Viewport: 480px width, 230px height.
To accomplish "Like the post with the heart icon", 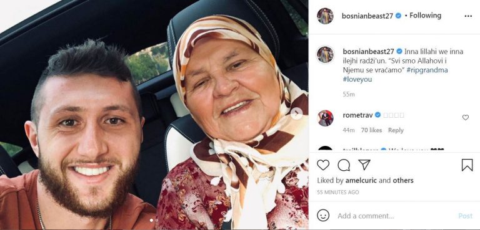I will (x=323, y=165).
